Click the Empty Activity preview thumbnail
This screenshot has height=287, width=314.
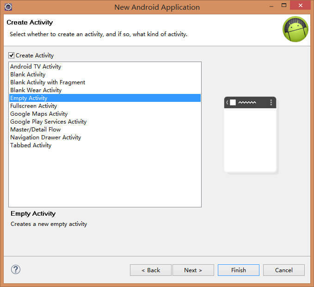(x=250, y=135)
